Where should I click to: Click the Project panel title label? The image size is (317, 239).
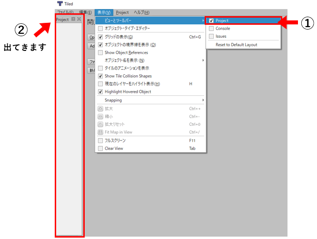[x=62, y=20]
